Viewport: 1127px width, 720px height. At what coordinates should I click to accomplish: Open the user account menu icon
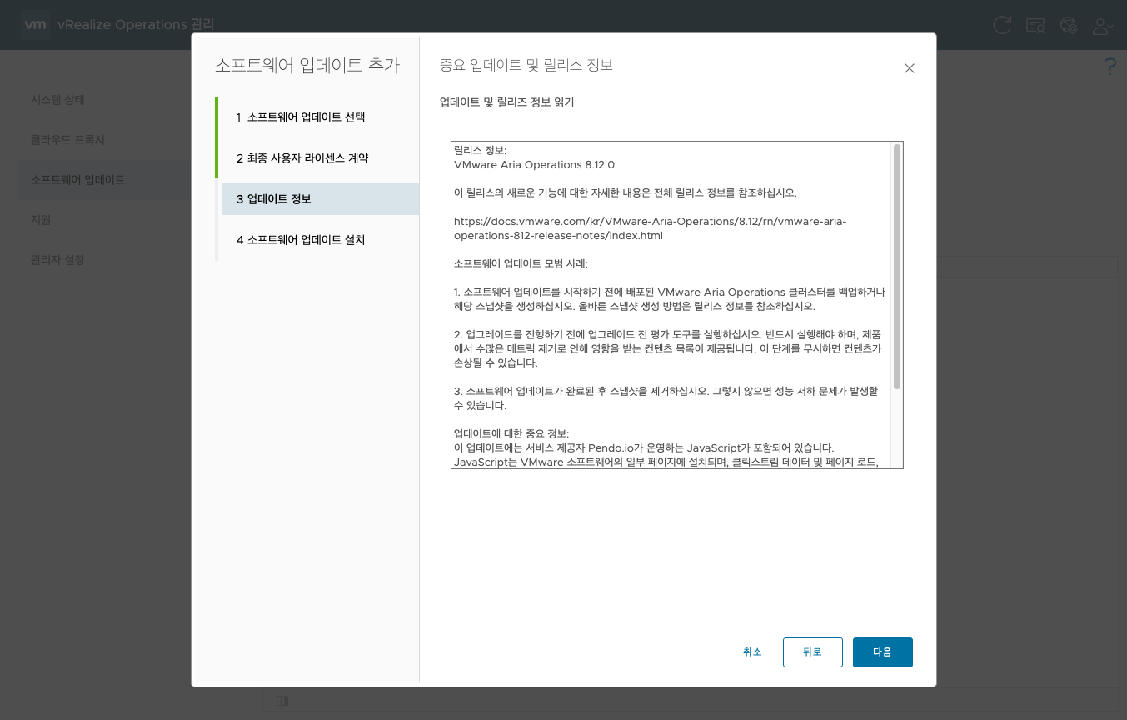click(1102, 25)
